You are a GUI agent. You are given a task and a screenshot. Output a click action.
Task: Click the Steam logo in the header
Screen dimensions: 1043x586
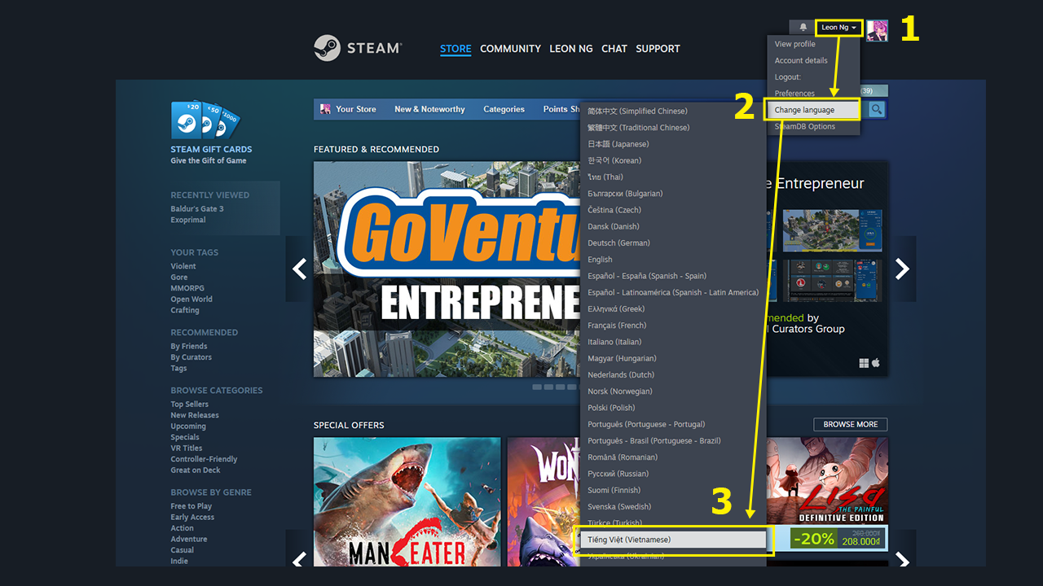(x=358, y=48)
